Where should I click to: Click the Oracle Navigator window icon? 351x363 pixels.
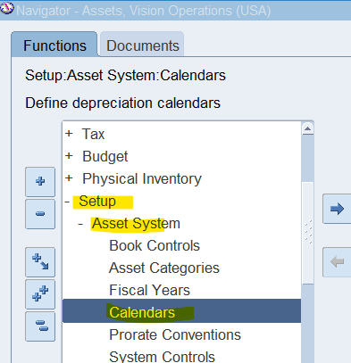tap(7, 8)
